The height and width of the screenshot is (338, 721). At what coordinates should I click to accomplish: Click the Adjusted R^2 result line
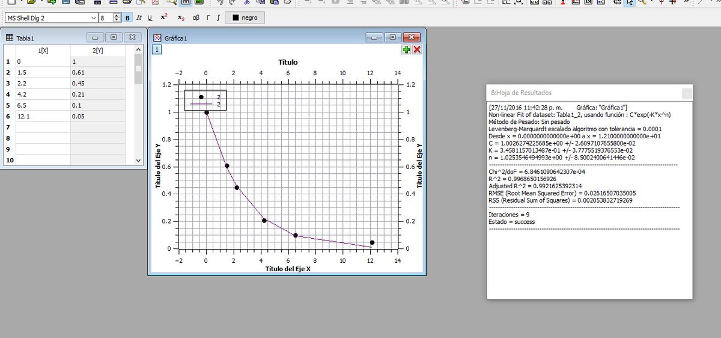(535, 186)
